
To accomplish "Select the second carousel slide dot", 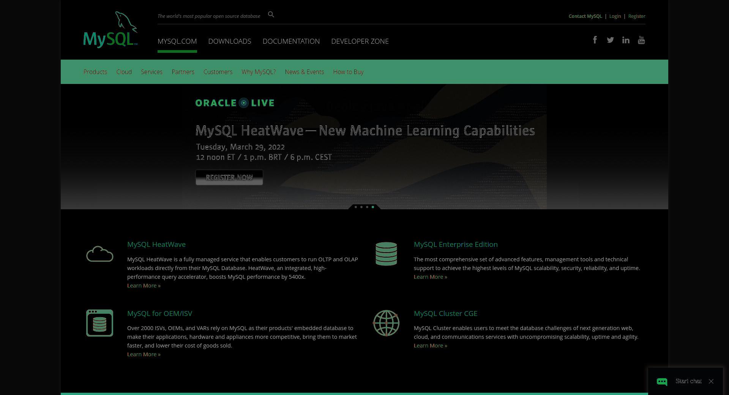I will click(x=361, y=207).
